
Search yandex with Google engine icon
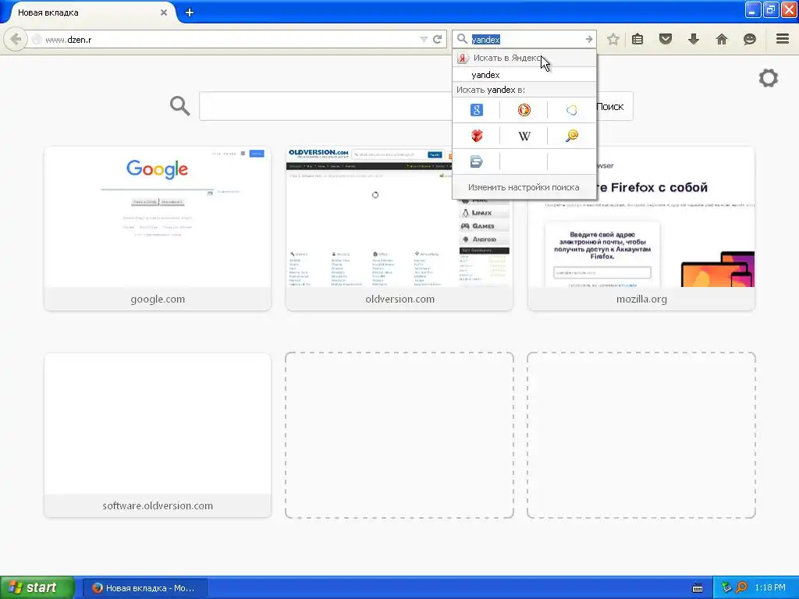[x=476, y=110]
